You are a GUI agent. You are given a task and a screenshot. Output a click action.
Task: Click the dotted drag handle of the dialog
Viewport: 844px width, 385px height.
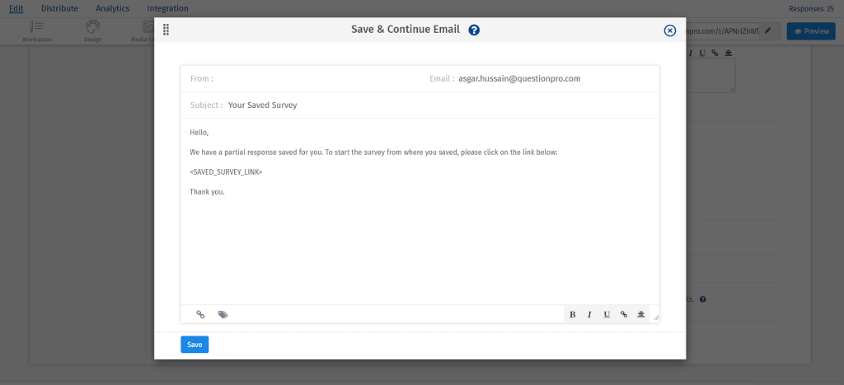166,31
